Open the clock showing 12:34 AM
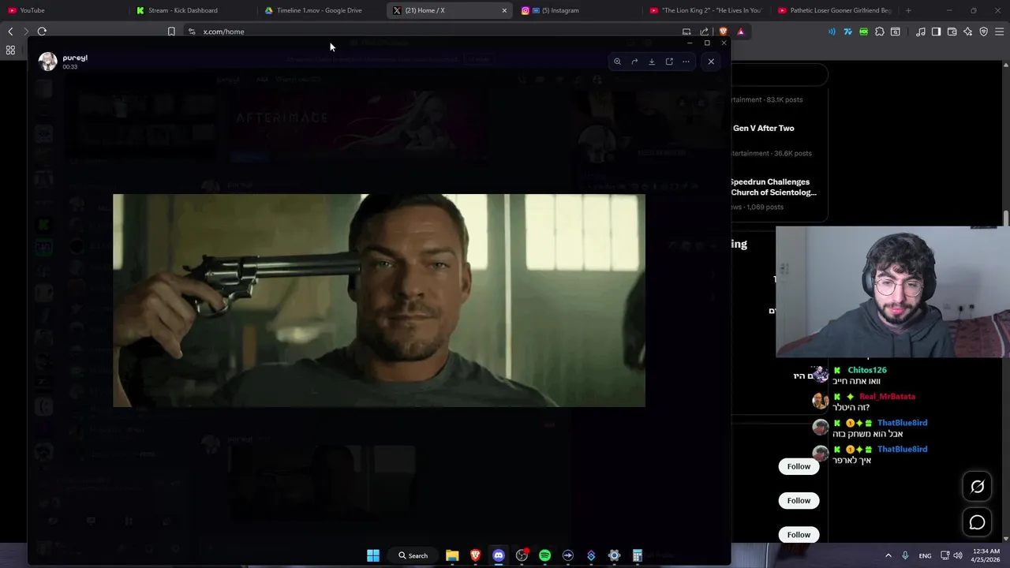Screen dimensions: 1010x568 [x=987, y=555]
